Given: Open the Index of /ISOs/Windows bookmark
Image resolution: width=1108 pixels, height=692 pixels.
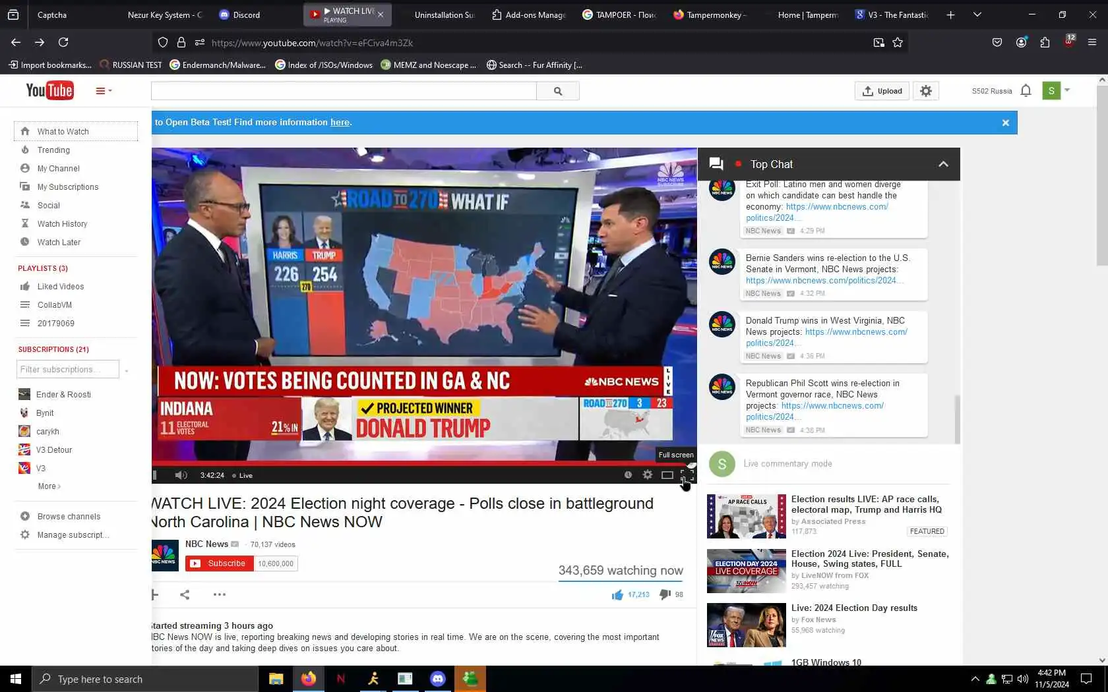Looking at the screenshot, I should pos(324,65).
